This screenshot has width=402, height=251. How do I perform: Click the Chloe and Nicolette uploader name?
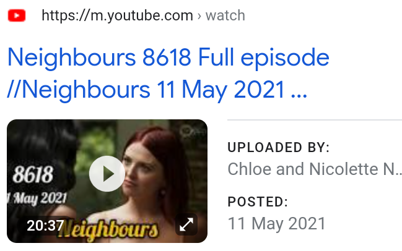click(x=315, y=169)
